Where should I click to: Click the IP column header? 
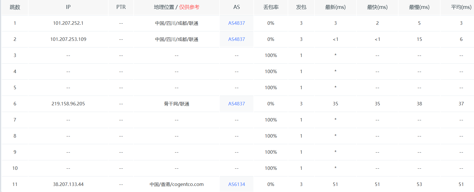(68, 7)
